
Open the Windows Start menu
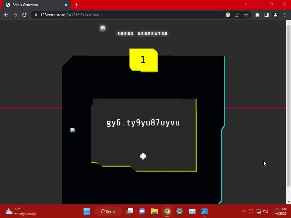87,211
